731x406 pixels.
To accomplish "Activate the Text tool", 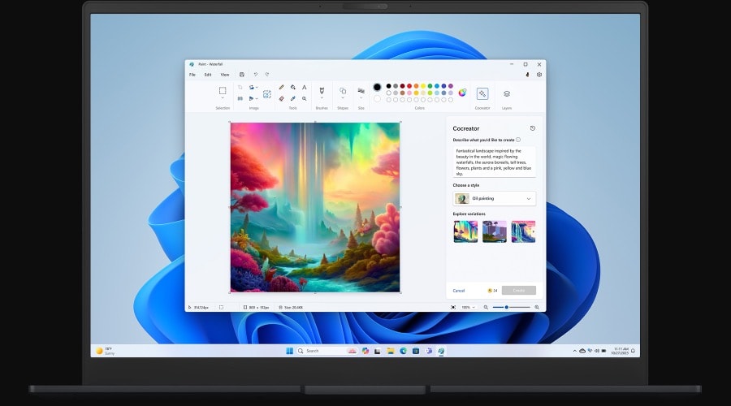I will [305, 87].
